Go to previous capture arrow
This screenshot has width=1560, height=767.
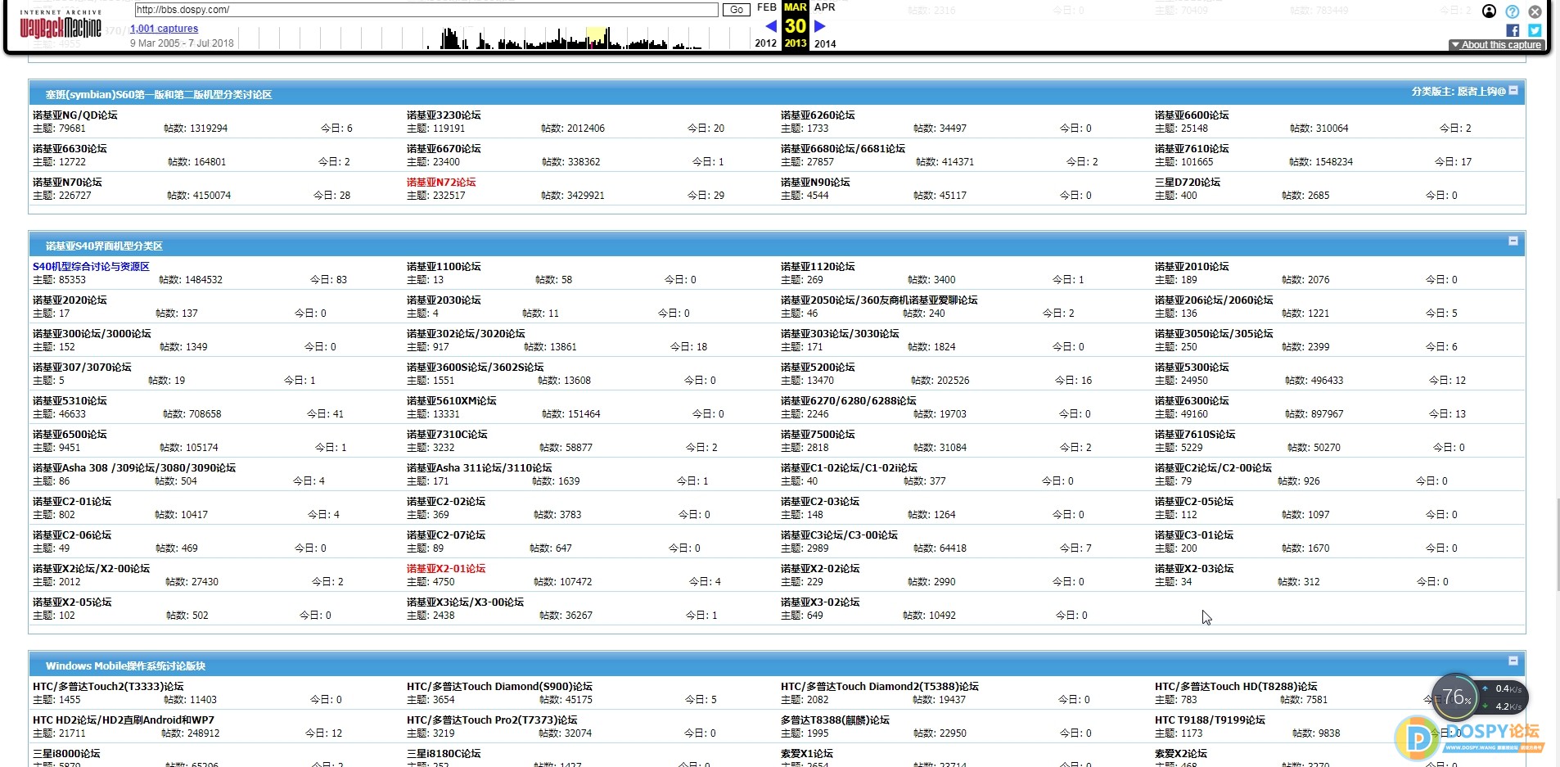[771, 26]
